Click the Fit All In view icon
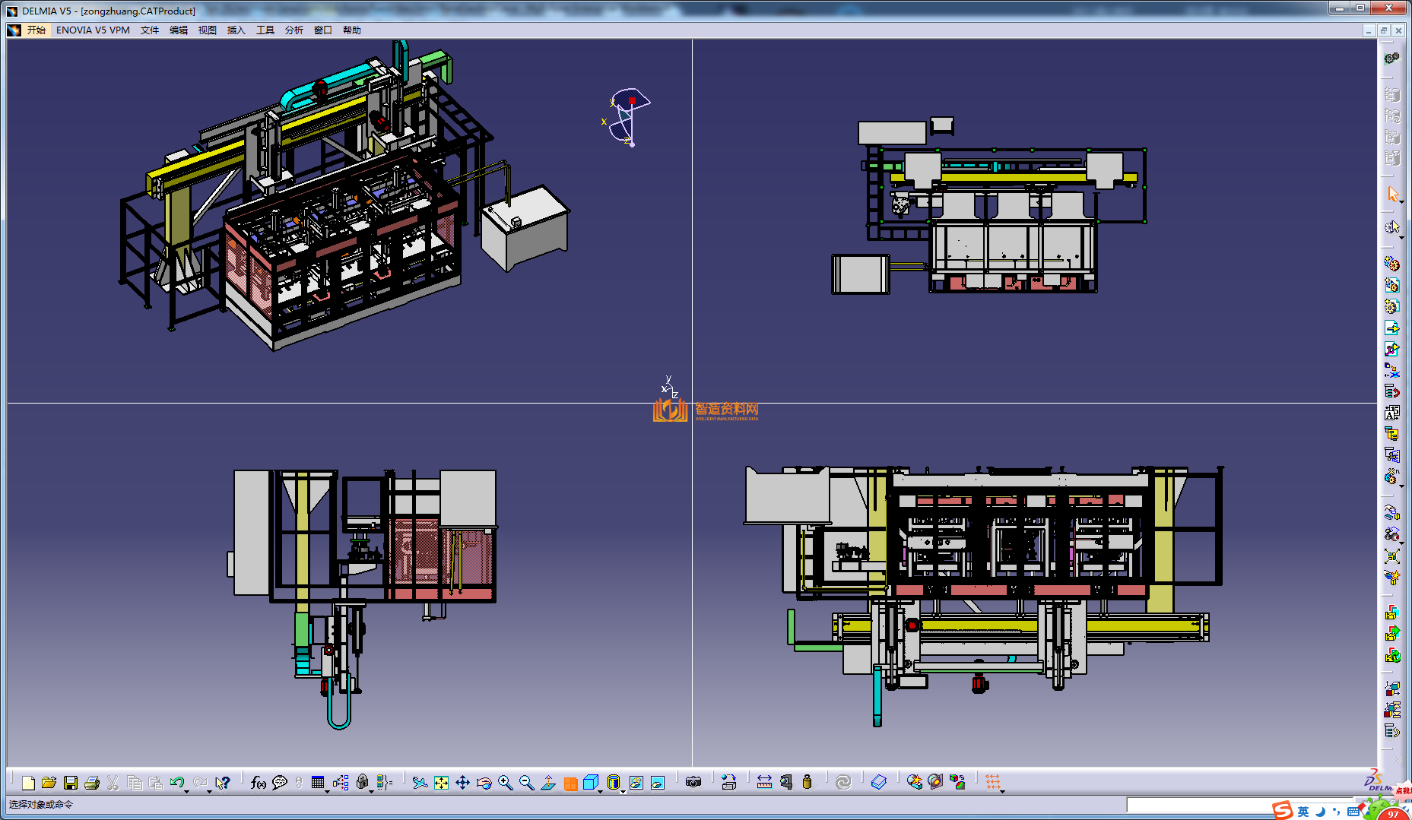The image size is (1412, 820). [x=441, y=783]
